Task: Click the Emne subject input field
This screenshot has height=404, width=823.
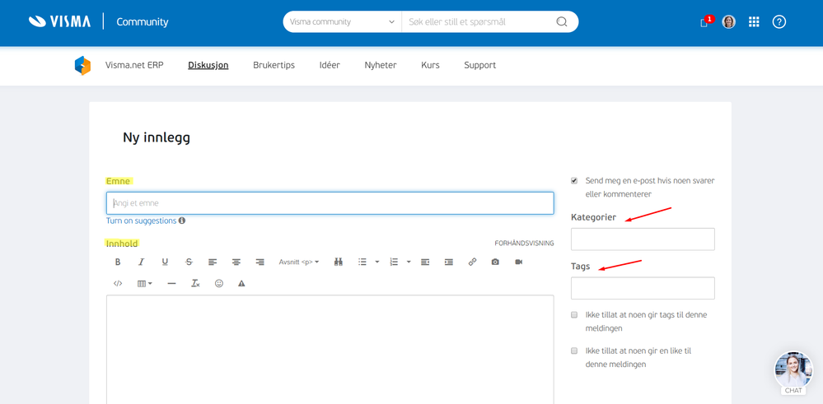Action: [x=330, y=203]
